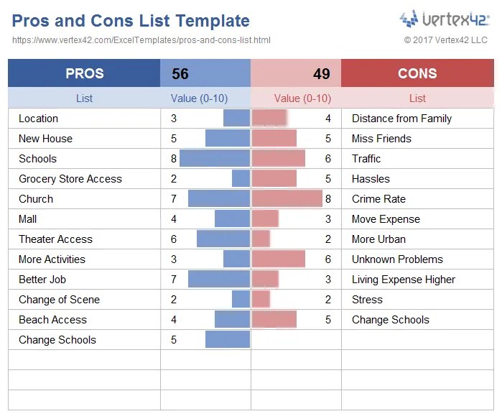502x419 pixels.
Task: Click the Living Expense Higher cell
Action: pyautogui.click(x=417, y=280)
